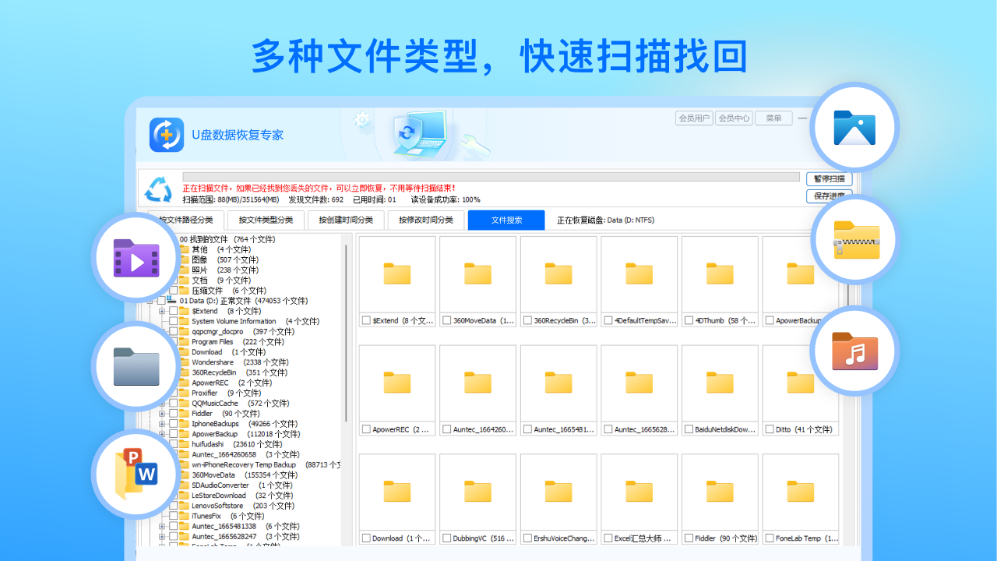This screenshot has height=561, width=997.
Task: Select the image gallery file type icon
Action: [854, 126]
